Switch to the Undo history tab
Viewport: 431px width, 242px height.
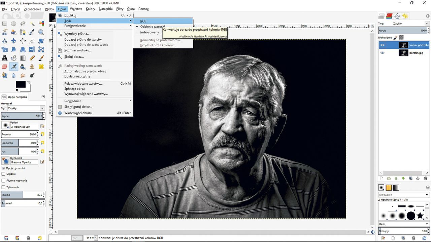click(x=405, y=16)
